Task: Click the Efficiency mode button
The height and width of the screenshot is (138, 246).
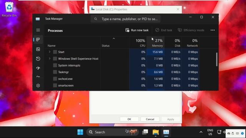Action: point(191,30)
